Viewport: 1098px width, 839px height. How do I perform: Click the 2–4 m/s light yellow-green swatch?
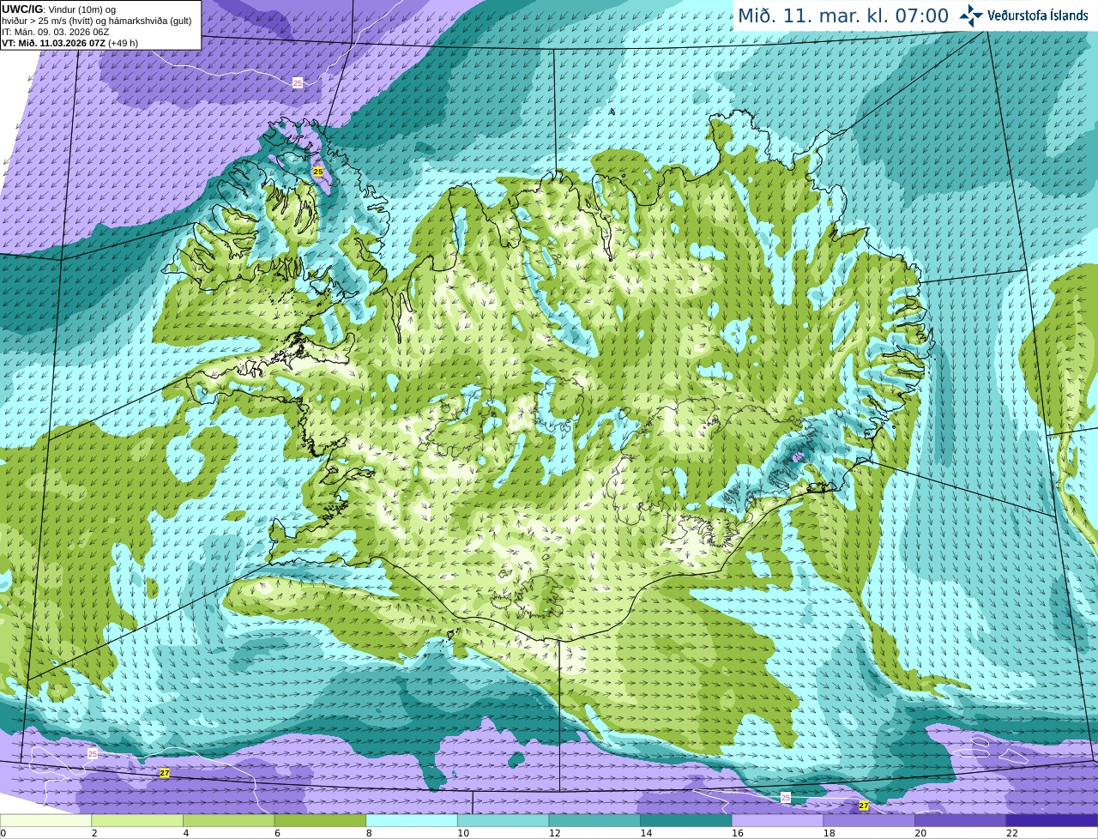(137, 820)
